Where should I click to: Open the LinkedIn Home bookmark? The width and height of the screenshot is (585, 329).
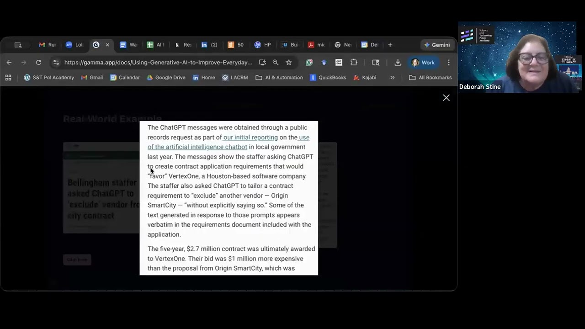pyautogui.click(x=204, y=78)
